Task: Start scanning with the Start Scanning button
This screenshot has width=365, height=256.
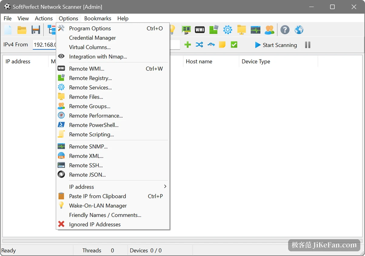Action: pos(276,45)
